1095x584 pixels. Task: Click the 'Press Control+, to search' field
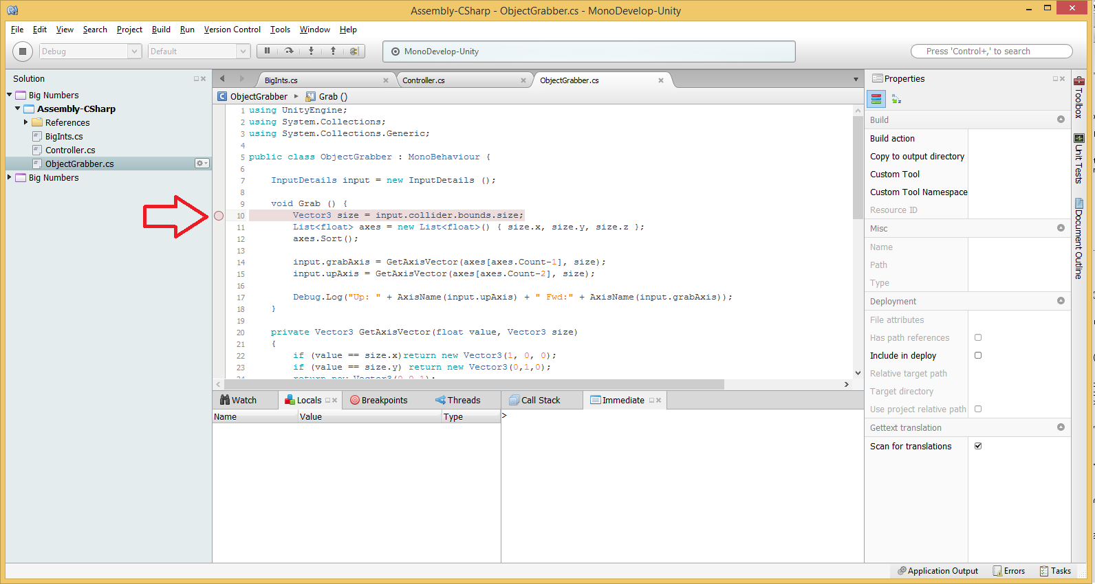coord(991,52)
